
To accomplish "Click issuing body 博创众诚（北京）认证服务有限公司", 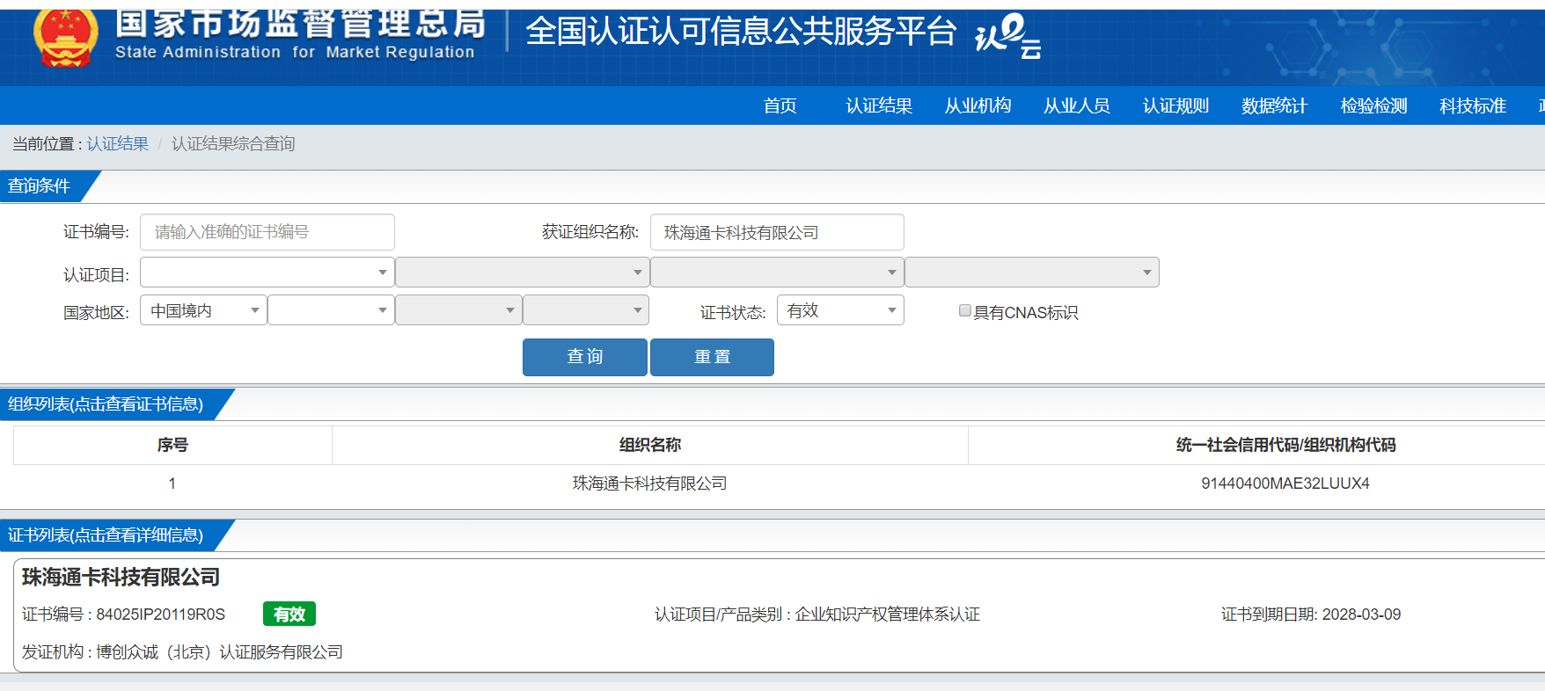I will (x=220, y=652).
